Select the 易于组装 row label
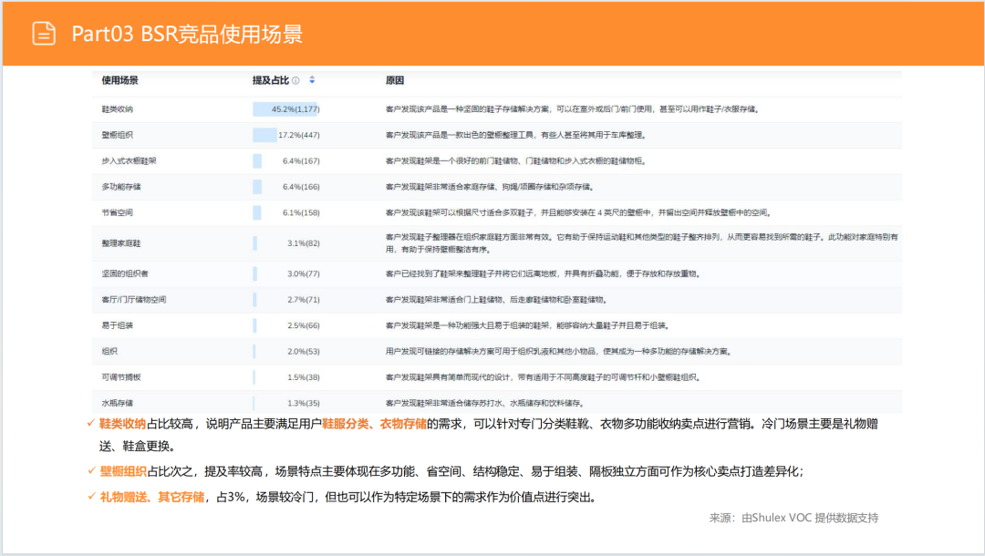985x556 pixels. click(x=118, y=325)
